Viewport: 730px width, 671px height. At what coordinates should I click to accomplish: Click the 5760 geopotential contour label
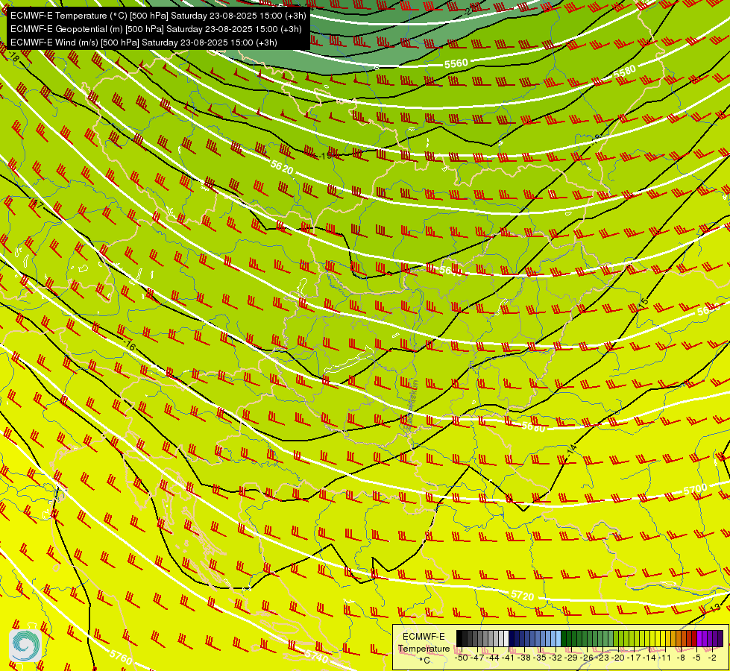(121, 657)
